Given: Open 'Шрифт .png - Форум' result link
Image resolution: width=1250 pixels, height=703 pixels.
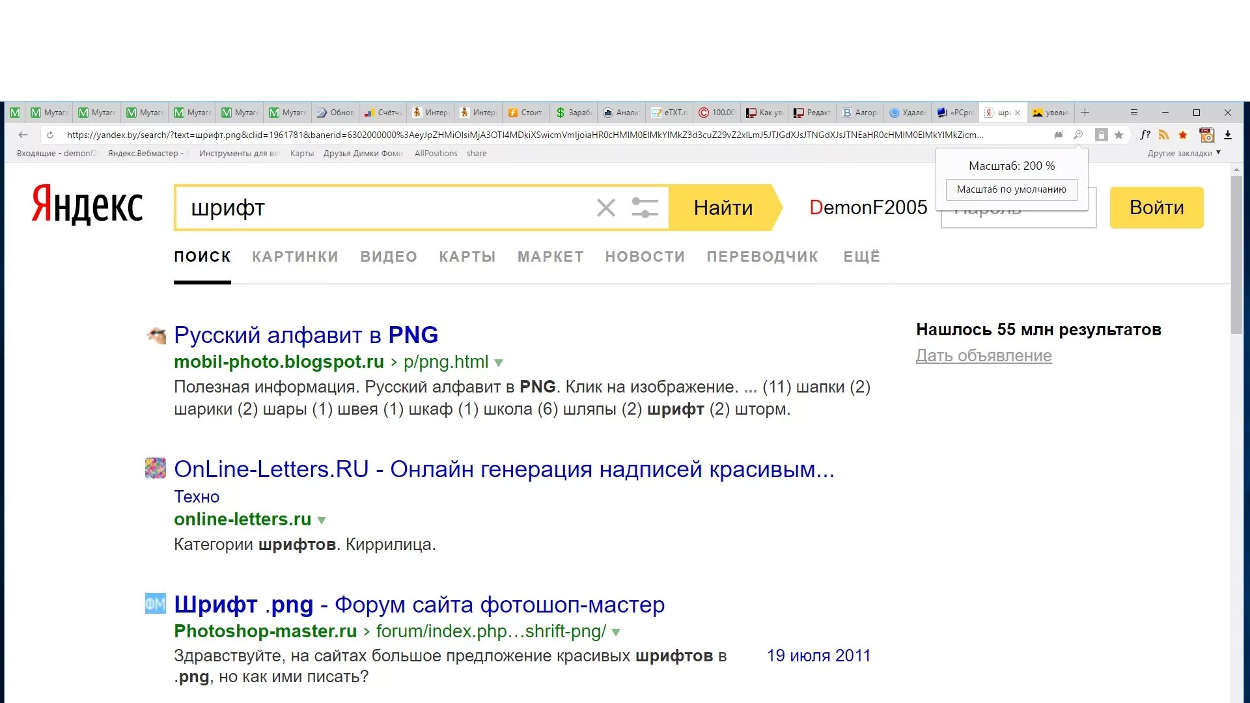Looking at the screenshot, I should coord(419,605).
